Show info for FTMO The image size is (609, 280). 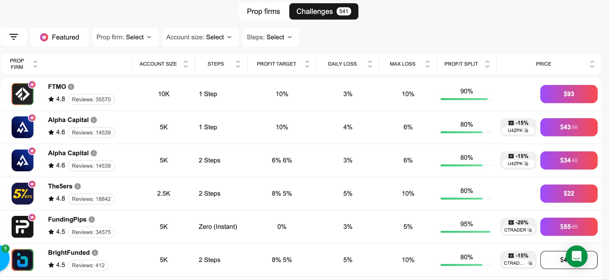(x=71, y=87)
